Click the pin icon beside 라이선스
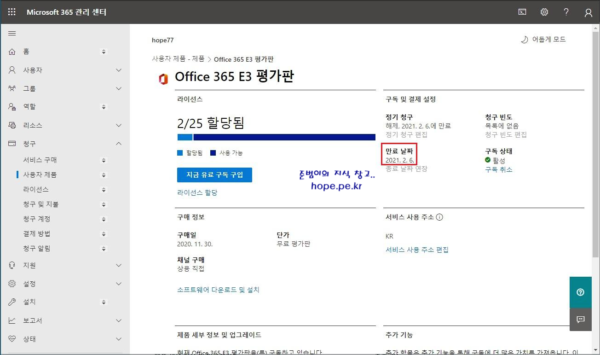 point(104,190)
